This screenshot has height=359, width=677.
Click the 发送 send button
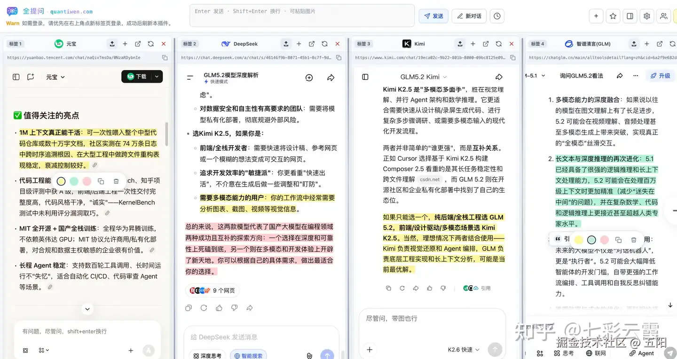433,16
